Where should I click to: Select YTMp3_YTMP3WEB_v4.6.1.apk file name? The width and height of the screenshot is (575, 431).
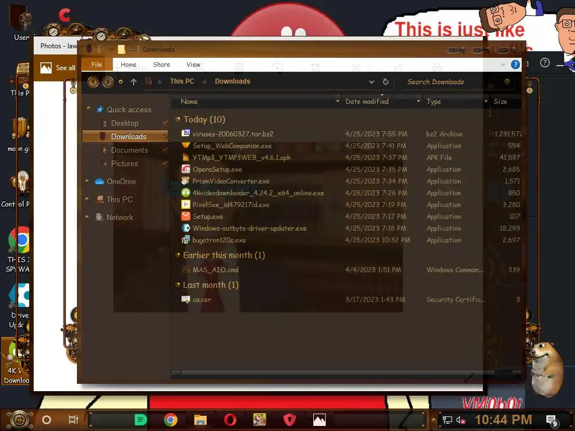coord(241,157)
